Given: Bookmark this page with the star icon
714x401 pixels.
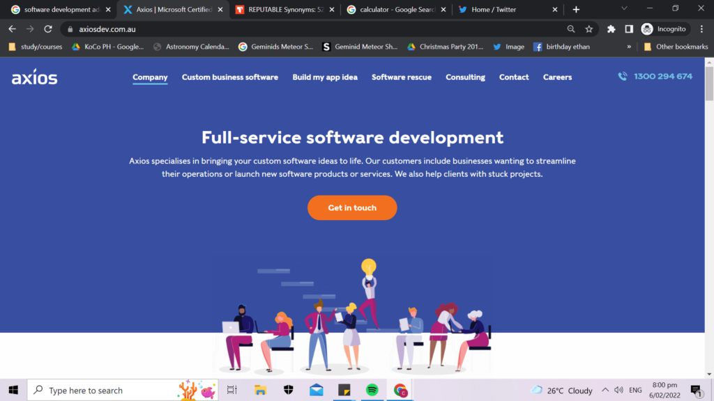Looking at the screenshot, I should tap(589, 29).
